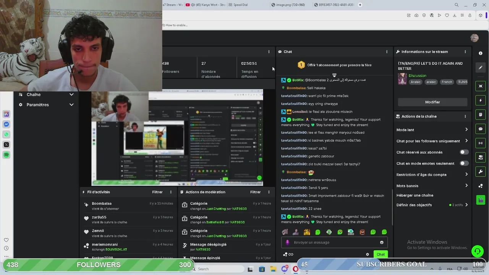Open Mots bannis settings arrow
The image size is (489, 275).
(x=466, y=186)
